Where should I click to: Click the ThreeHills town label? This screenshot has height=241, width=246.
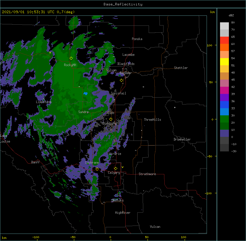coord(152,120)
